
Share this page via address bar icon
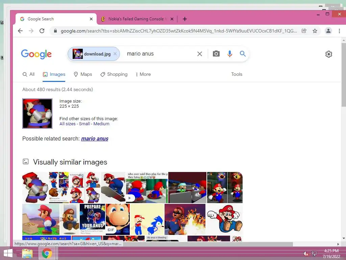[304, 31]
